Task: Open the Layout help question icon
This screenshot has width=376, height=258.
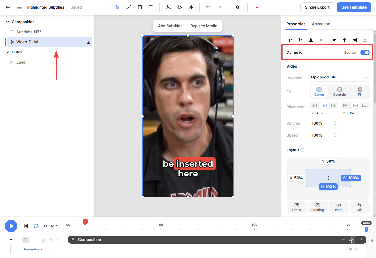Action: (302, 150)
